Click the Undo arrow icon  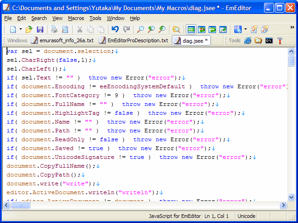pos(115,29)
